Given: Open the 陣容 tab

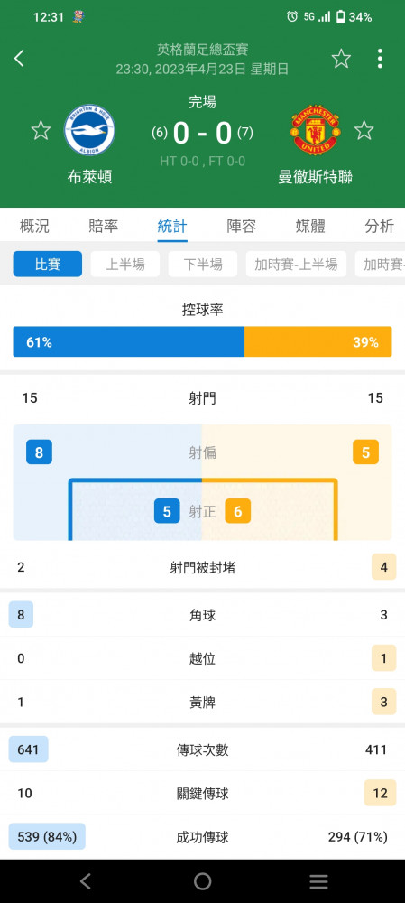Looking at the screenshot, I should [242, 226].
